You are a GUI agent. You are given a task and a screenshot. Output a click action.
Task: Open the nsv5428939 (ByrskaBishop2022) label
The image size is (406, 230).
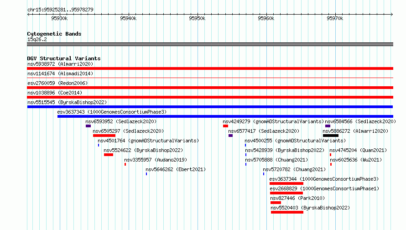click(285, 150)
